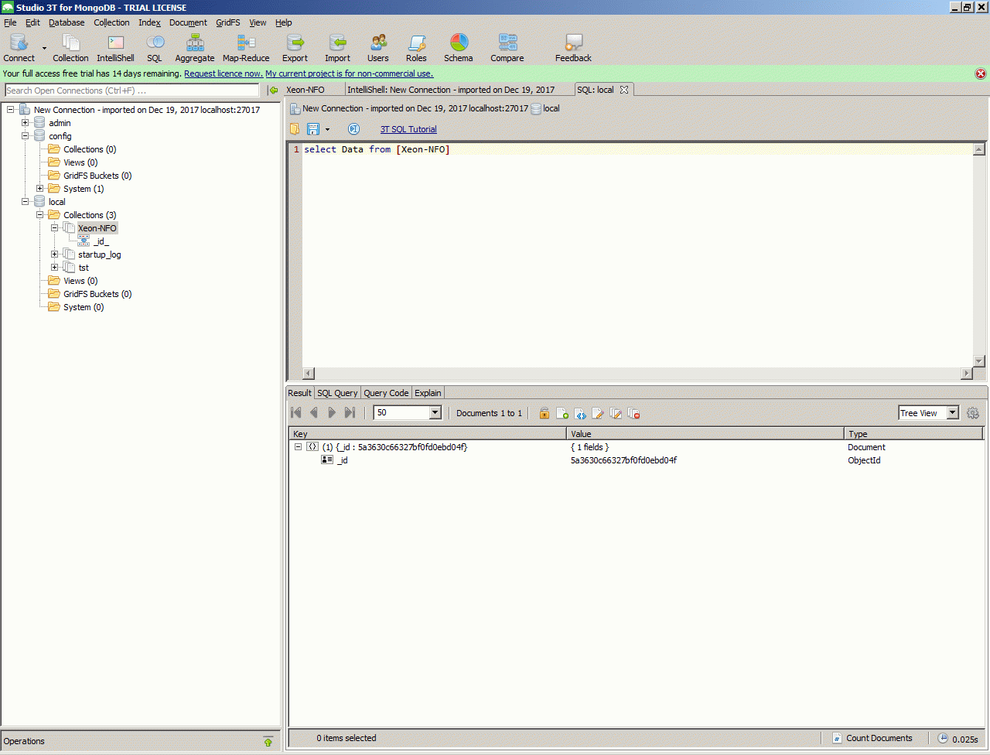Click the view document JSON icon
990x755 pixels.
click(x=580, y=413)
